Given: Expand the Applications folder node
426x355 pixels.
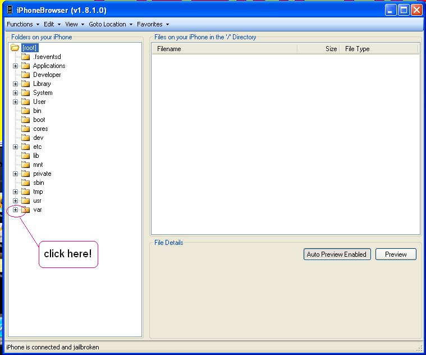Looking at the screenshot, I should coord(16,66).
